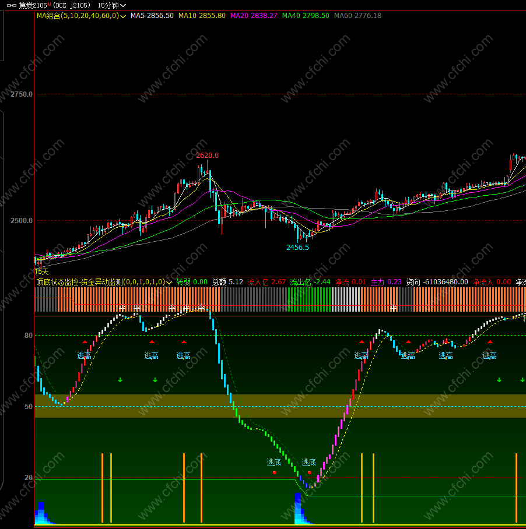Click the red M marker after 焦炭2105

point(50,4)
